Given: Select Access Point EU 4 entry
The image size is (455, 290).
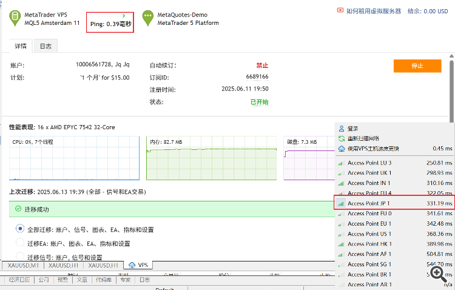Looking at the screenshot, I should click(x=395, y=194).
